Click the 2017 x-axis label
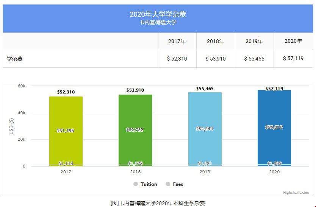The image size is (316, 207). pyautogui.click(x=66, y=172)
